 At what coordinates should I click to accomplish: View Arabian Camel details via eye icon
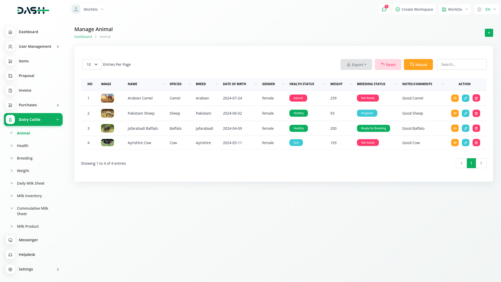[x=455, y=98]
